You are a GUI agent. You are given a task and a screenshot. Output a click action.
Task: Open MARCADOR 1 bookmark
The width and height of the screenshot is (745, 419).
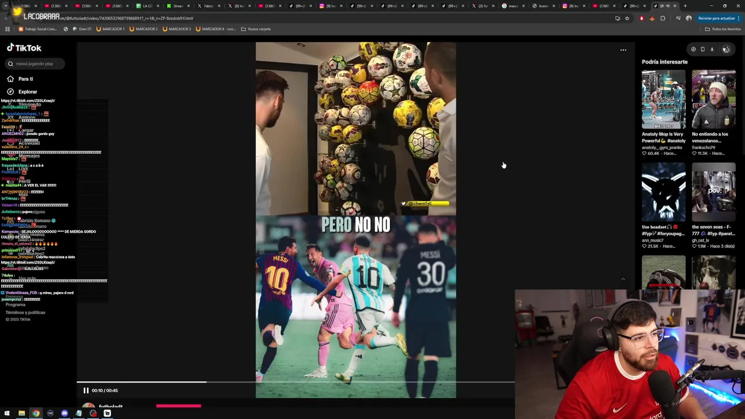(x=110, y=29)
